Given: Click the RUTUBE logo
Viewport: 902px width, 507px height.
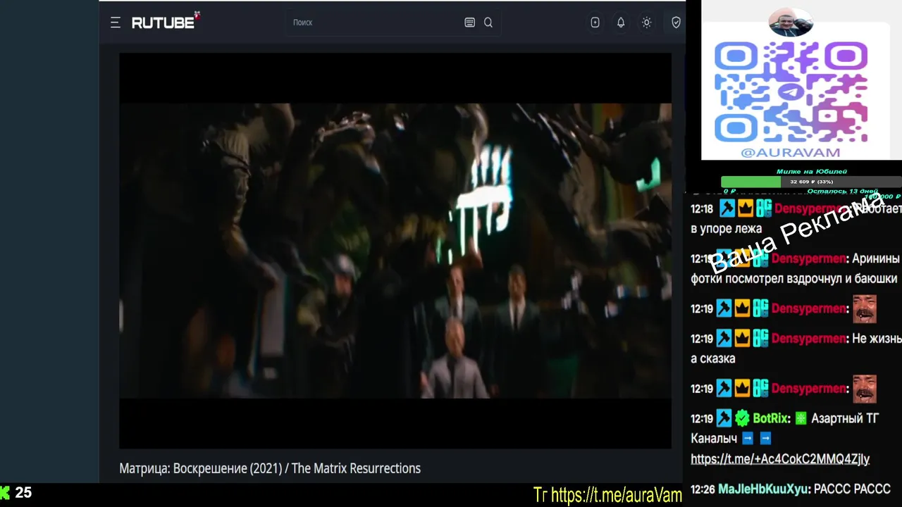Looking at the screenshot, I should (166, 22).
